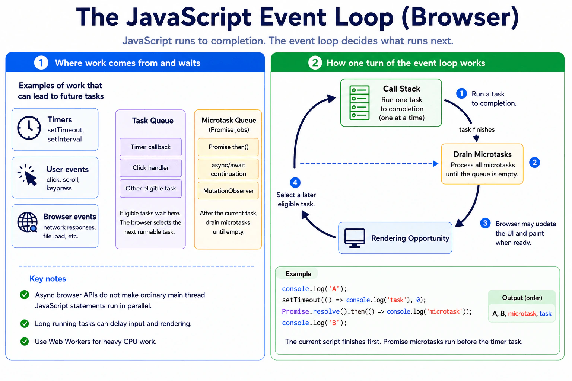Click the Rendering Opportunity label
This screenshot has height=381, width=572.
click(x=410, y=238)
